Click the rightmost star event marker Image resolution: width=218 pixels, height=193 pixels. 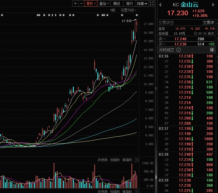click(137, 15)
